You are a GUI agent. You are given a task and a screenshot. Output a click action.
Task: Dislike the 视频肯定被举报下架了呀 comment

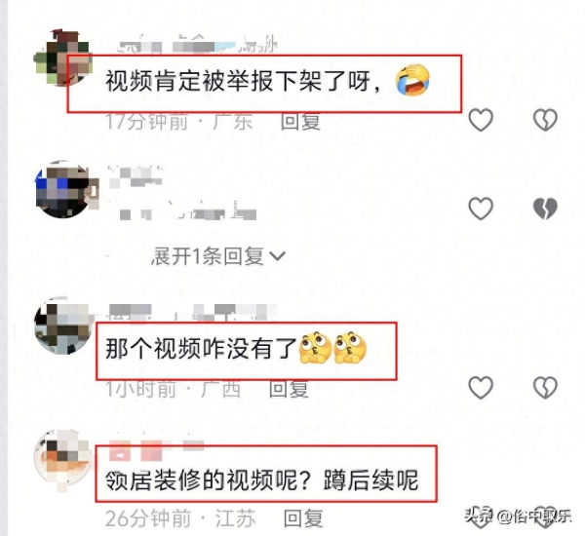click(x=545, y=120)
